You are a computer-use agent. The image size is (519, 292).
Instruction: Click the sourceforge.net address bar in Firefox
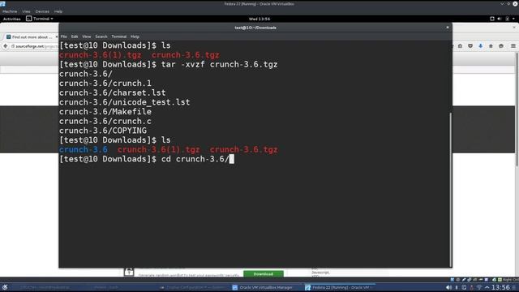(34, 46)
